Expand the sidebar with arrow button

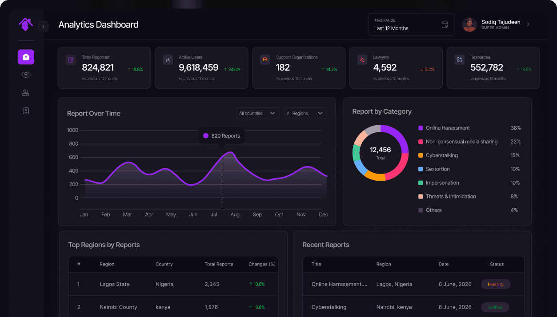coord(43,27)
